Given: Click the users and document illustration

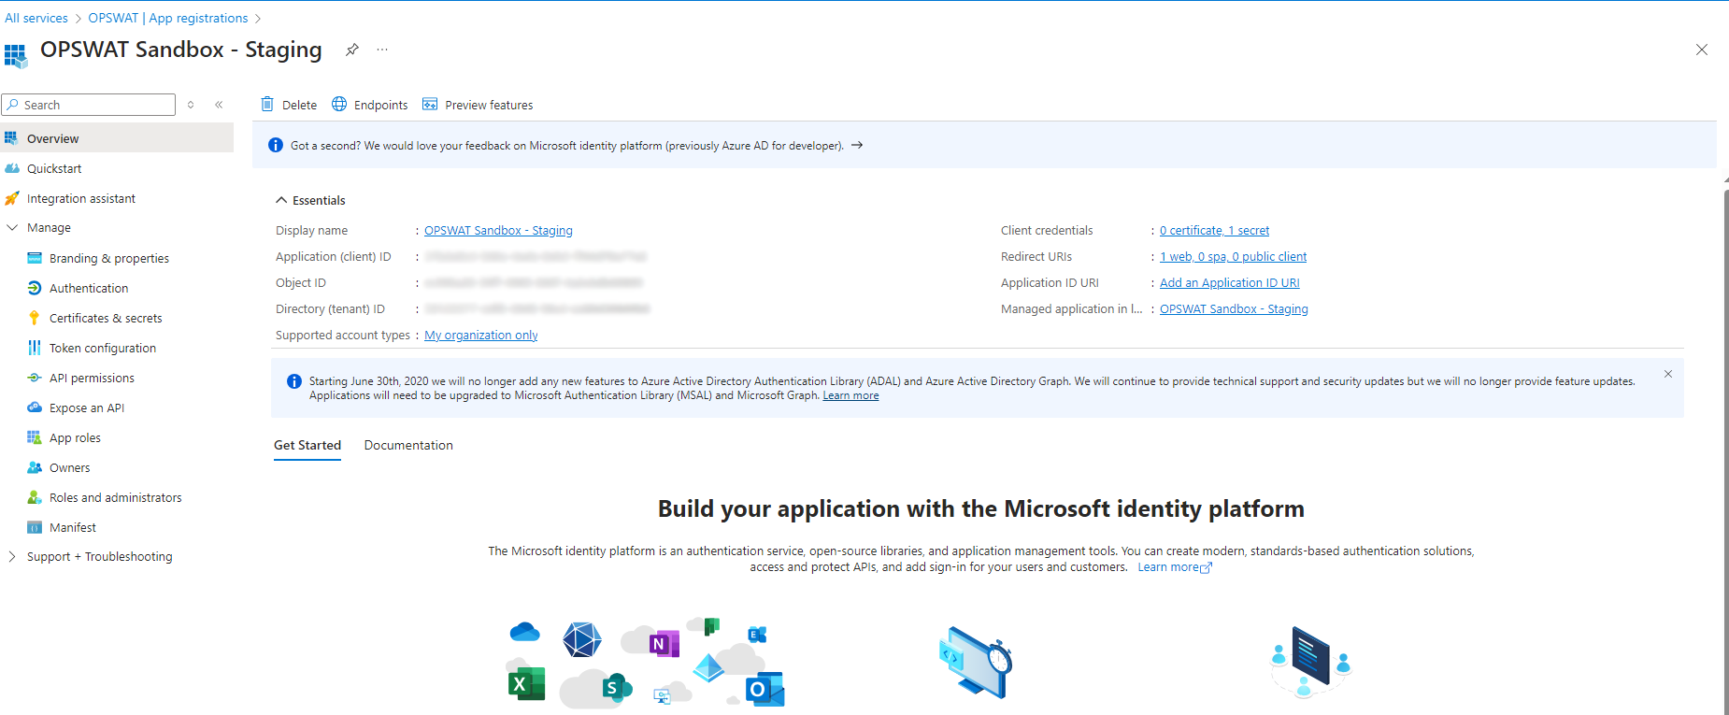Looking at the screenshot, I should (x=1311, y=662).
